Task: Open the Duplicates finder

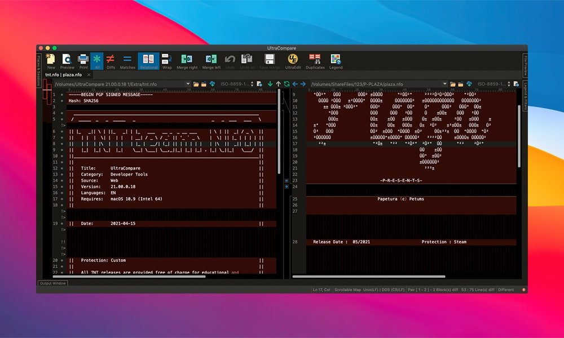Action: pyautogui.click(x=315, y=59)
